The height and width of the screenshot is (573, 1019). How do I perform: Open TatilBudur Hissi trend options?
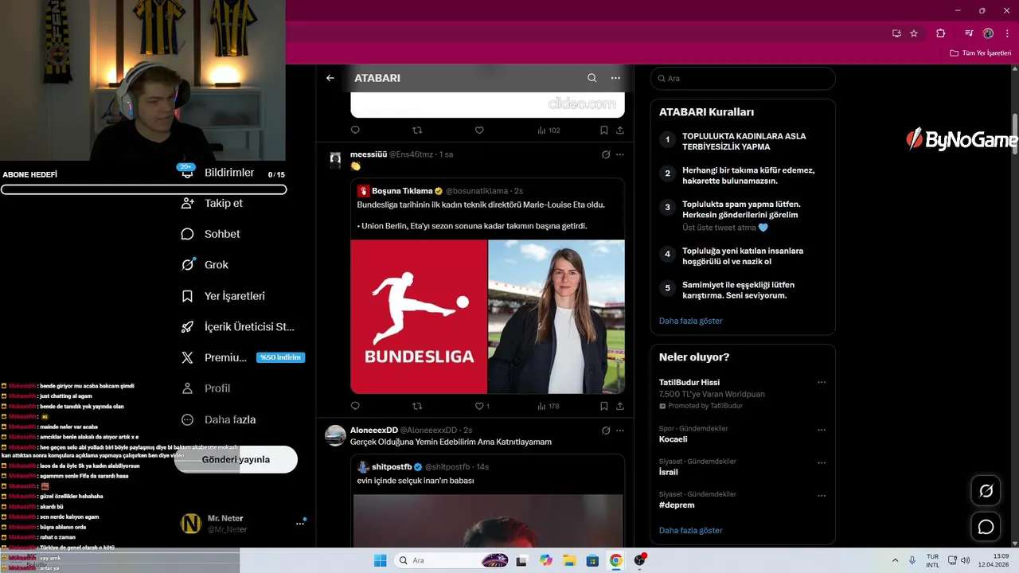point(822,382)
